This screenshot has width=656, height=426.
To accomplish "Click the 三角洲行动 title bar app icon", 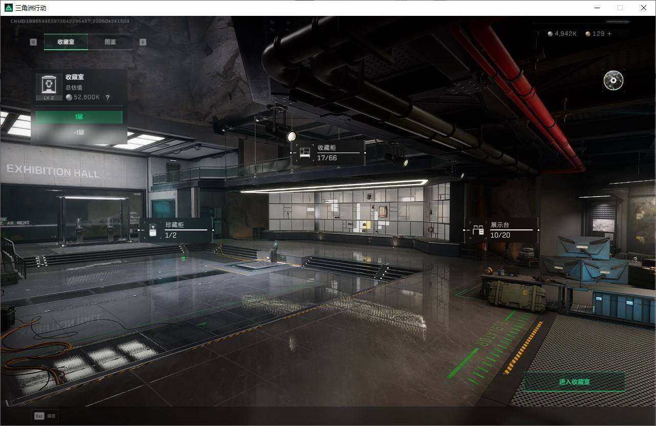I will (x=8, y=8).
